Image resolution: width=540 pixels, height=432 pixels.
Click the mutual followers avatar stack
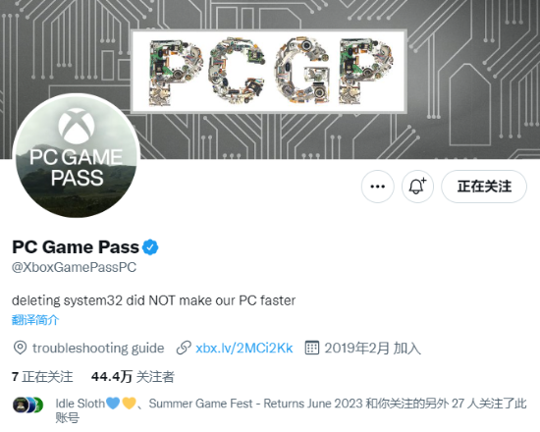click(27, 405)
